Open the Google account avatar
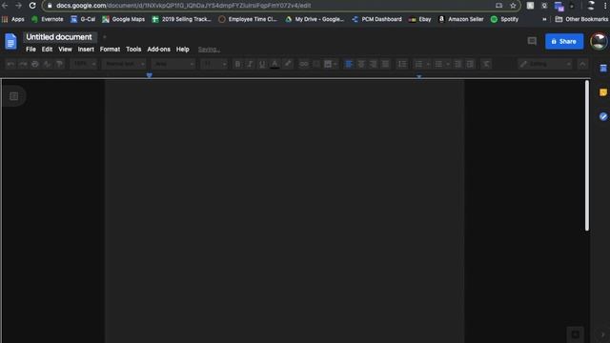This screenshot has height=343, width=610. pos(599,41)
